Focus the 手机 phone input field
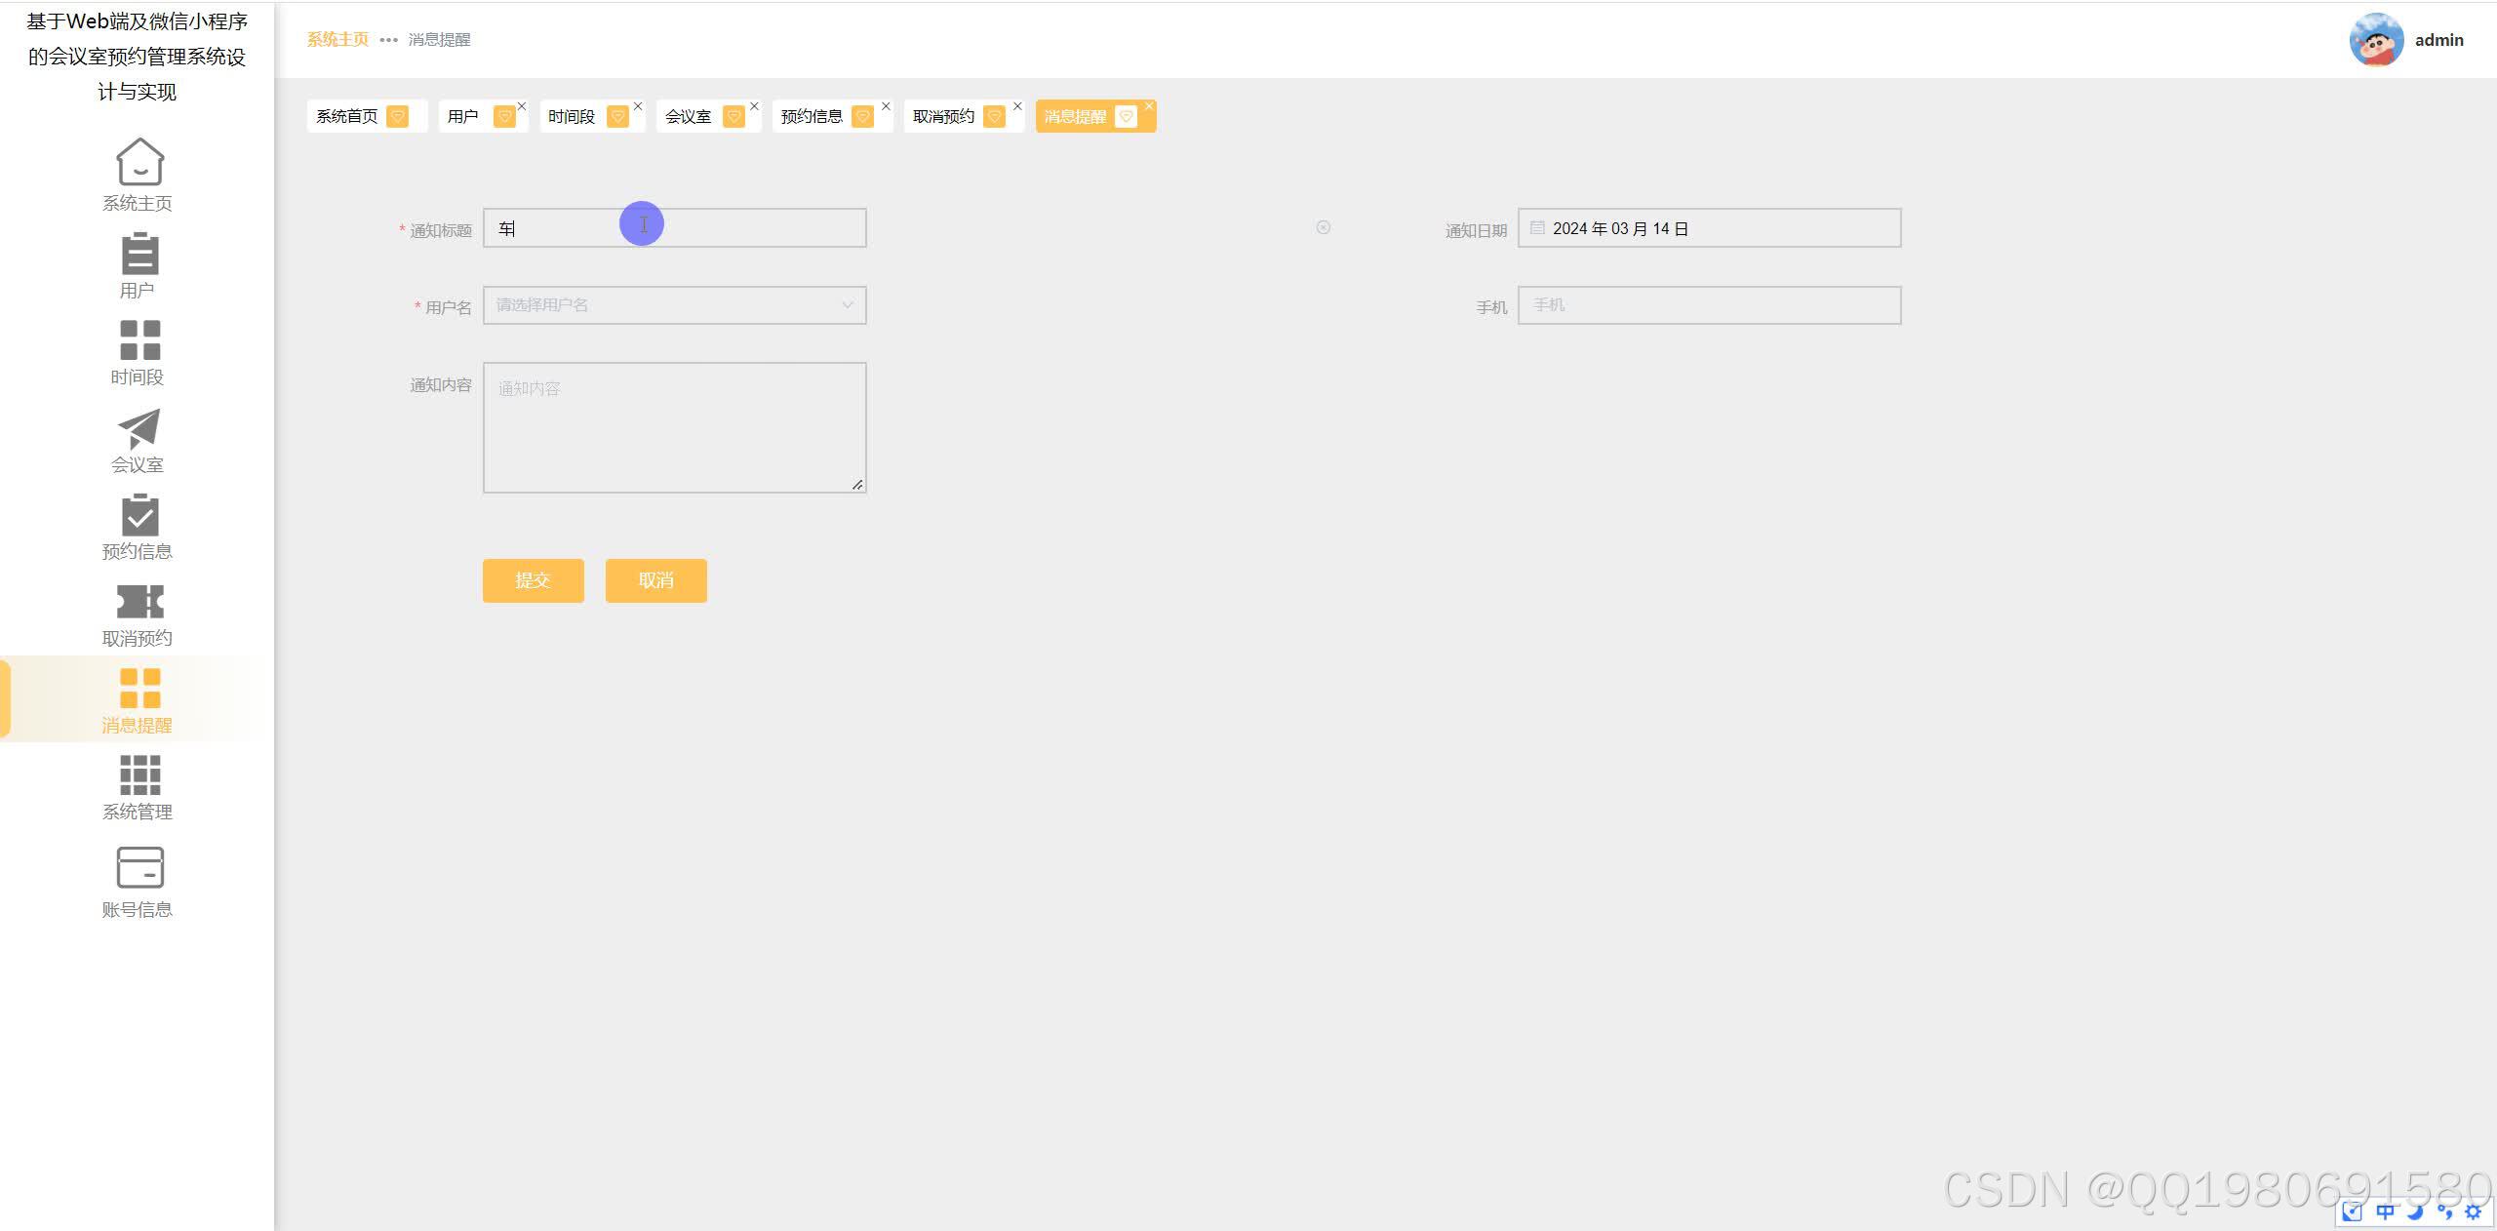This screenshot has height=1231, width=2497. coord(1709,305)
